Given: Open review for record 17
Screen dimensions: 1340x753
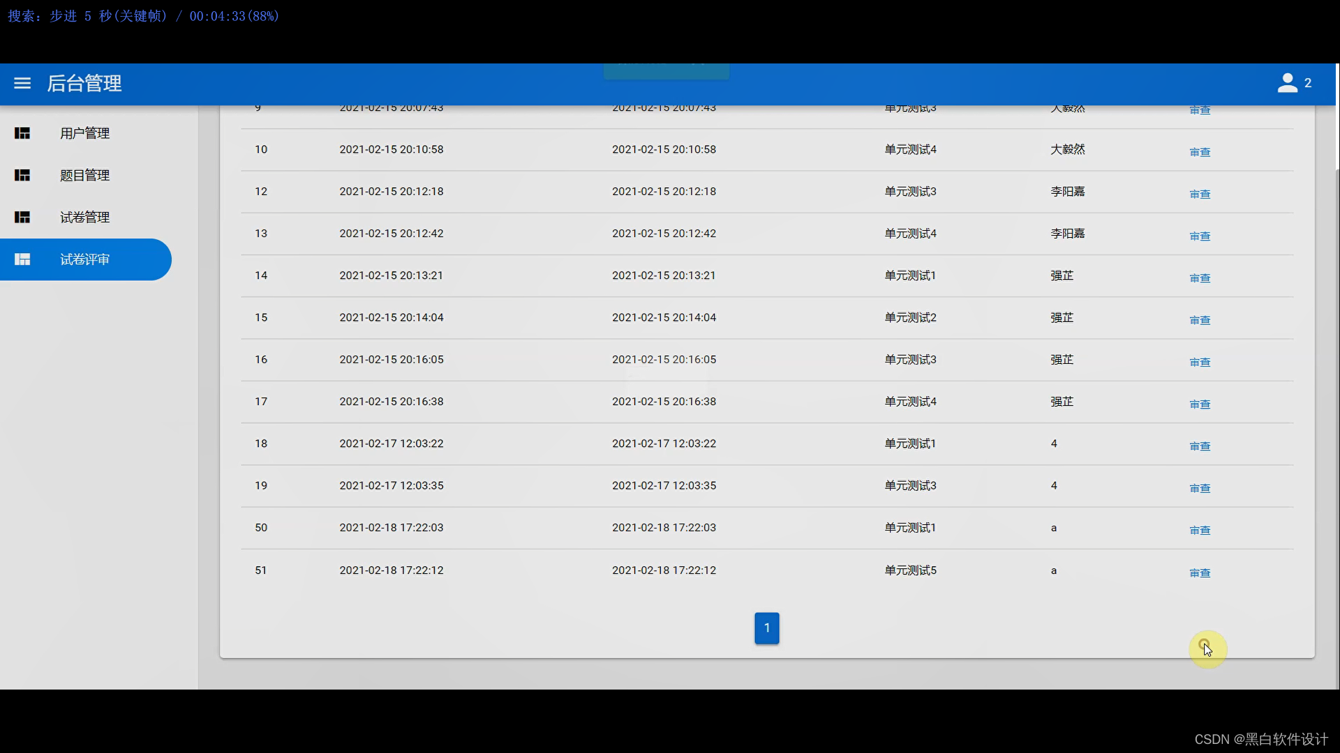Looking at the screenshot, I should [x=1200, y=404].
